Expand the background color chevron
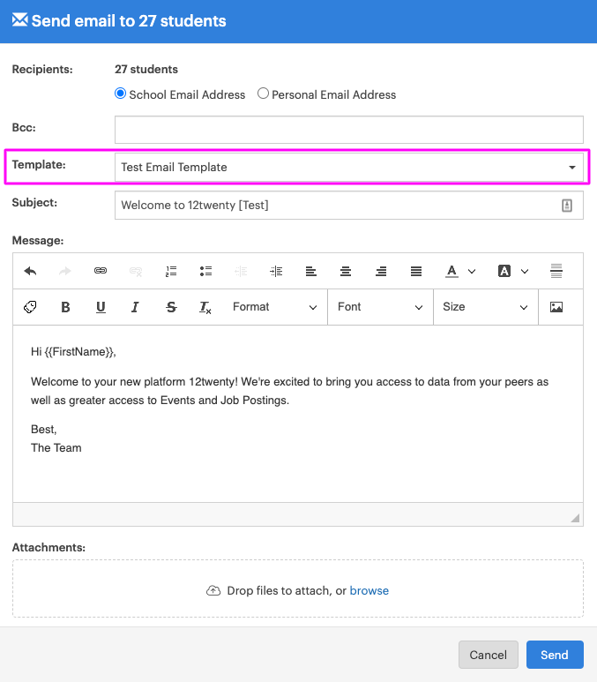Screen dimensions: 597x682 (x=525, y=272)
